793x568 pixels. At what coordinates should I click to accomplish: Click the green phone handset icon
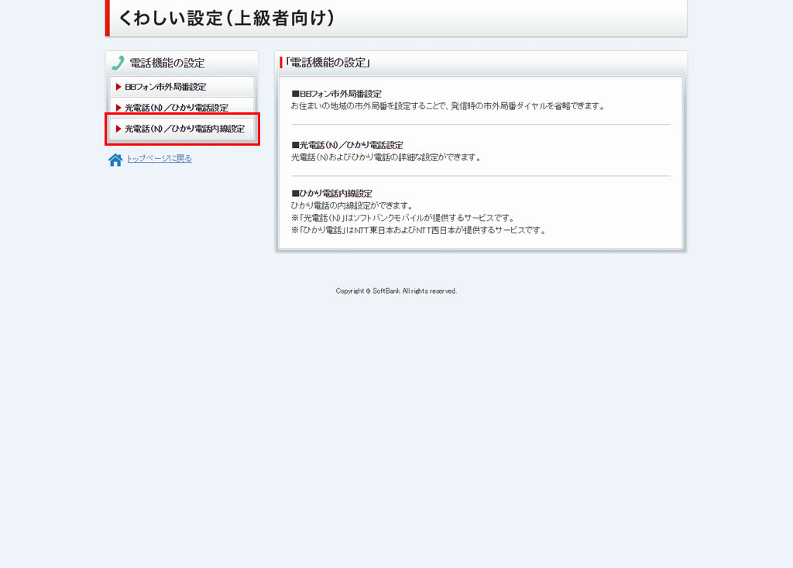(118, 63)
